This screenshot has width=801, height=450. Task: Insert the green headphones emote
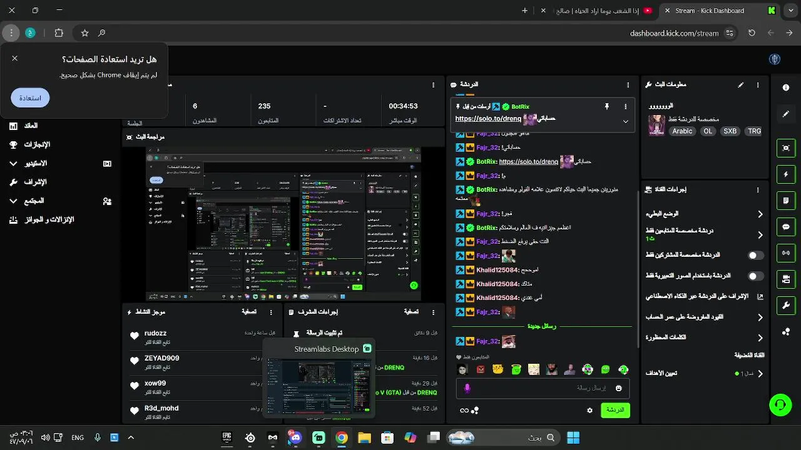pos(623,369)
